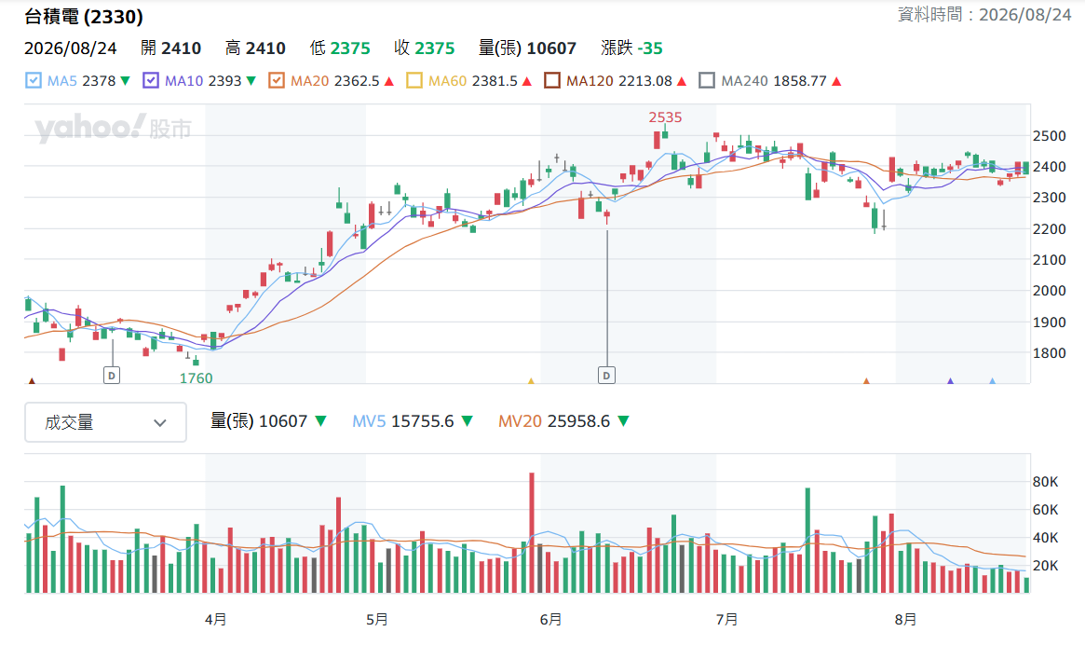Click the MA240 value 1858.77

pyautogui.click(x=800, y=81)
